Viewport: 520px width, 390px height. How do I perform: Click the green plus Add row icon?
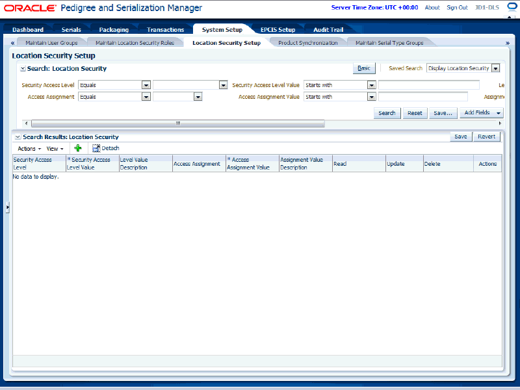(78, 148)
